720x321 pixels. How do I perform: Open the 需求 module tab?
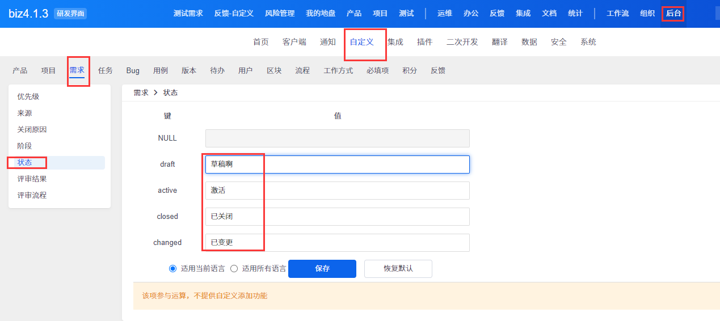tap(77, 70)
